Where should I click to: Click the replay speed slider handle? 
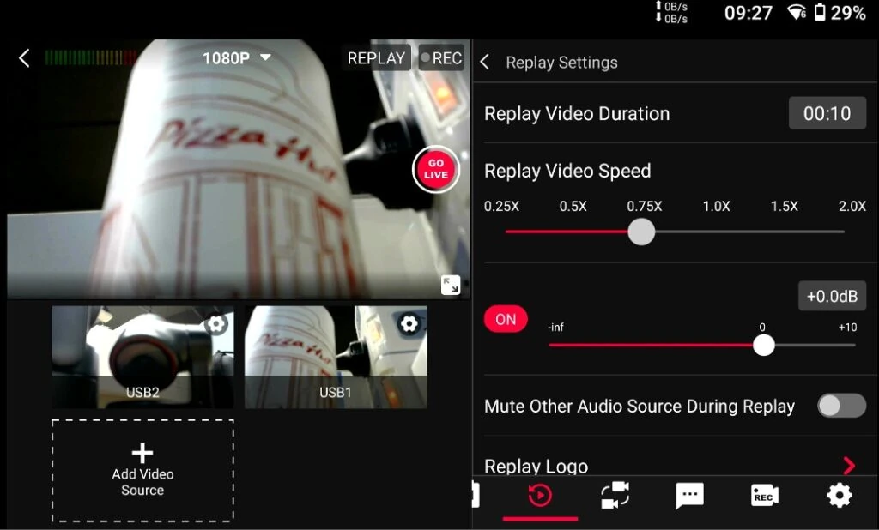point(641,232)
